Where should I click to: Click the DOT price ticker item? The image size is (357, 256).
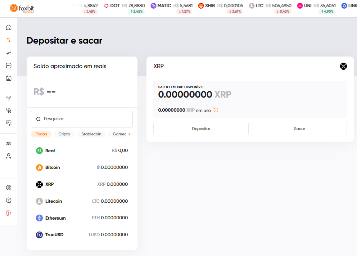[x=124, y=8]
